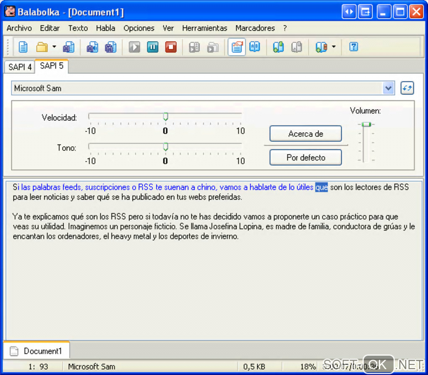Open the Texto menu

pyautogui.click(x=78, y=28)
